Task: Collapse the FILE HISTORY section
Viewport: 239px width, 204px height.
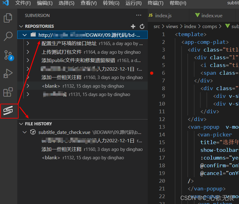Action: tap(21, 124)
